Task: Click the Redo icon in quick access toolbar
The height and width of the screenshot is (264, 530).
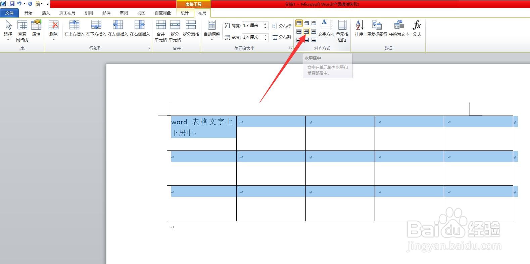Action: pos(30,4)
